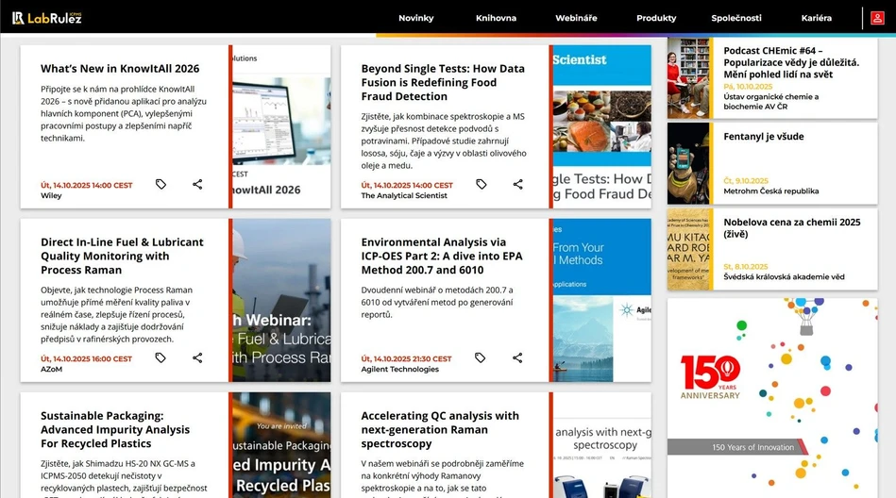Open Webináře menu item
Viewport: 896px width, 498px height.
click(576, 18)
